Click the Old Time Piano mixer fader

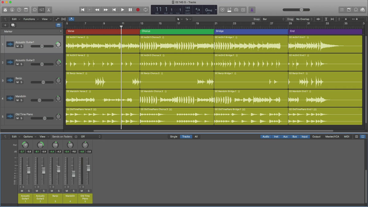(88, 168)
